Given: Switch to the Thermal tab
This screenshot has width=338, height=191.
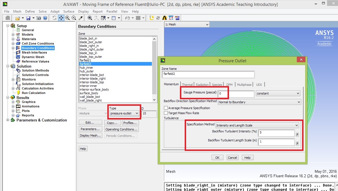Looking at the screenshot, I should [187, 84].
